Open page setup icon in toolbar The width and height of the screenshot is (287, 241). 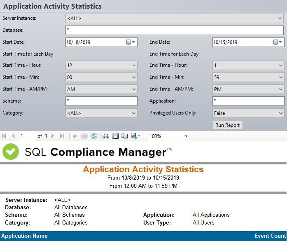tap(124, 136)
